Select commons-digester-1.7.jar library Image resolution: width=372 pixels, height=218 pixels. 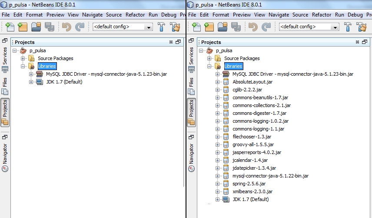coord(259,113)
